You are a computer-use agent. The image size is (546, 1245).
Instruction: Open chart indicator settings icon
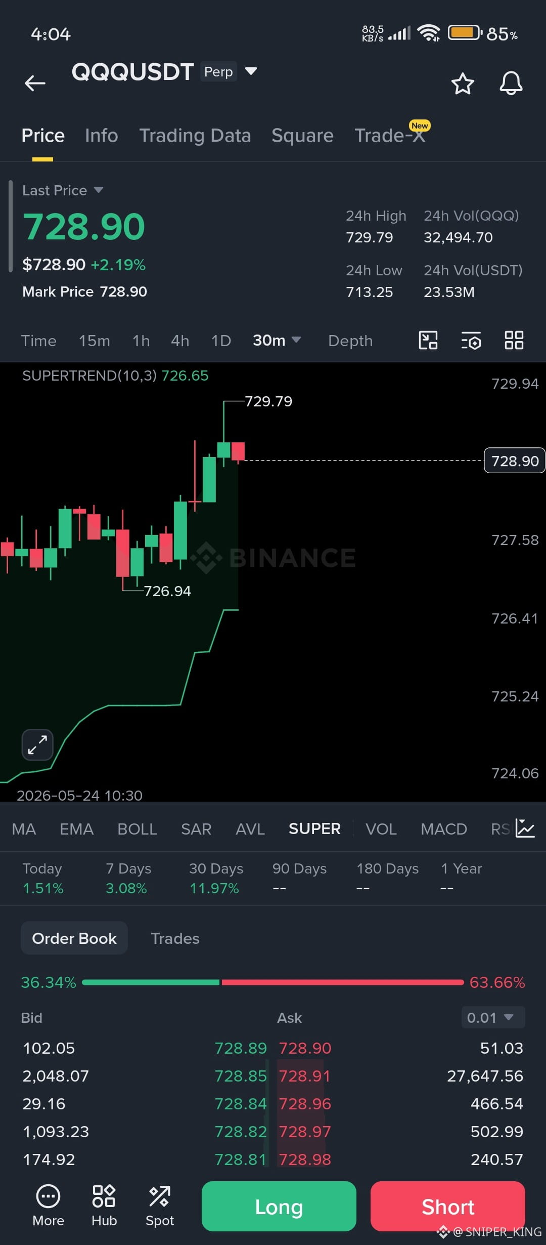coord(471,341)
